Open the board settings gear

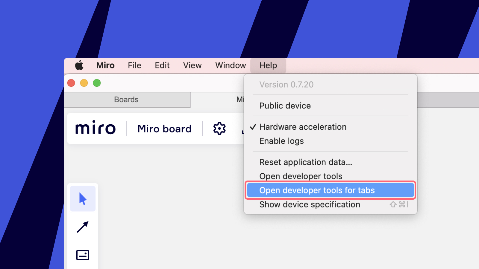tap(219, 129)
